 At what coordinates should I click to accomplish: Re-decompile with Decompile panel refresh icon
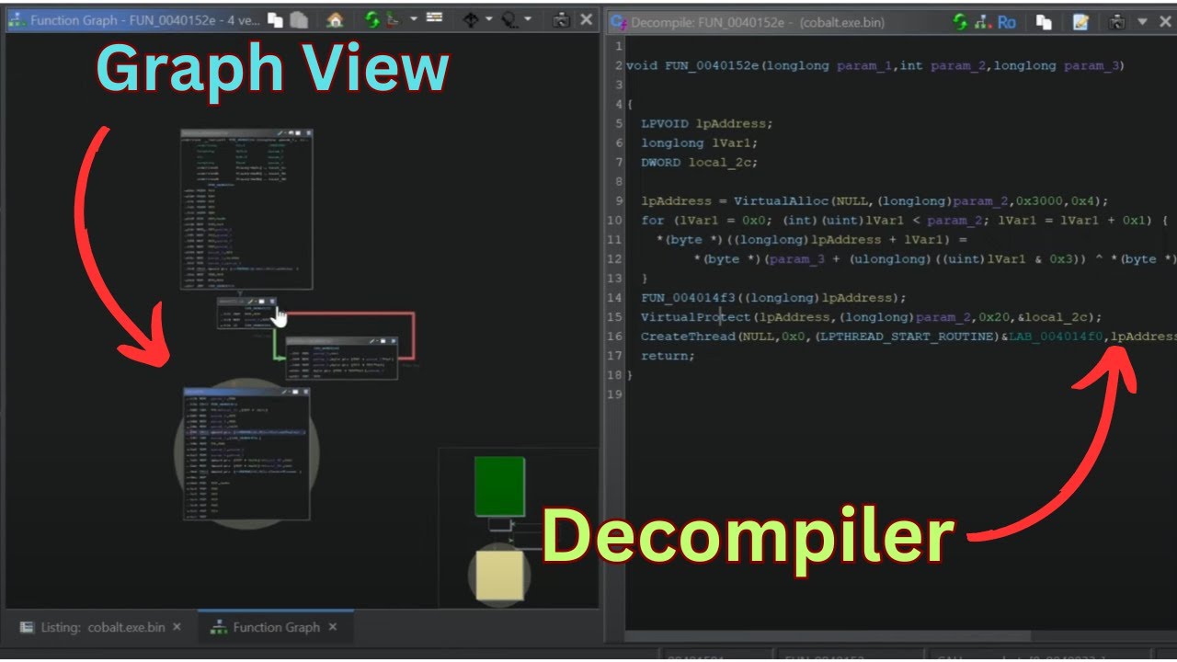pyautogui.click(x=961, y=21)
